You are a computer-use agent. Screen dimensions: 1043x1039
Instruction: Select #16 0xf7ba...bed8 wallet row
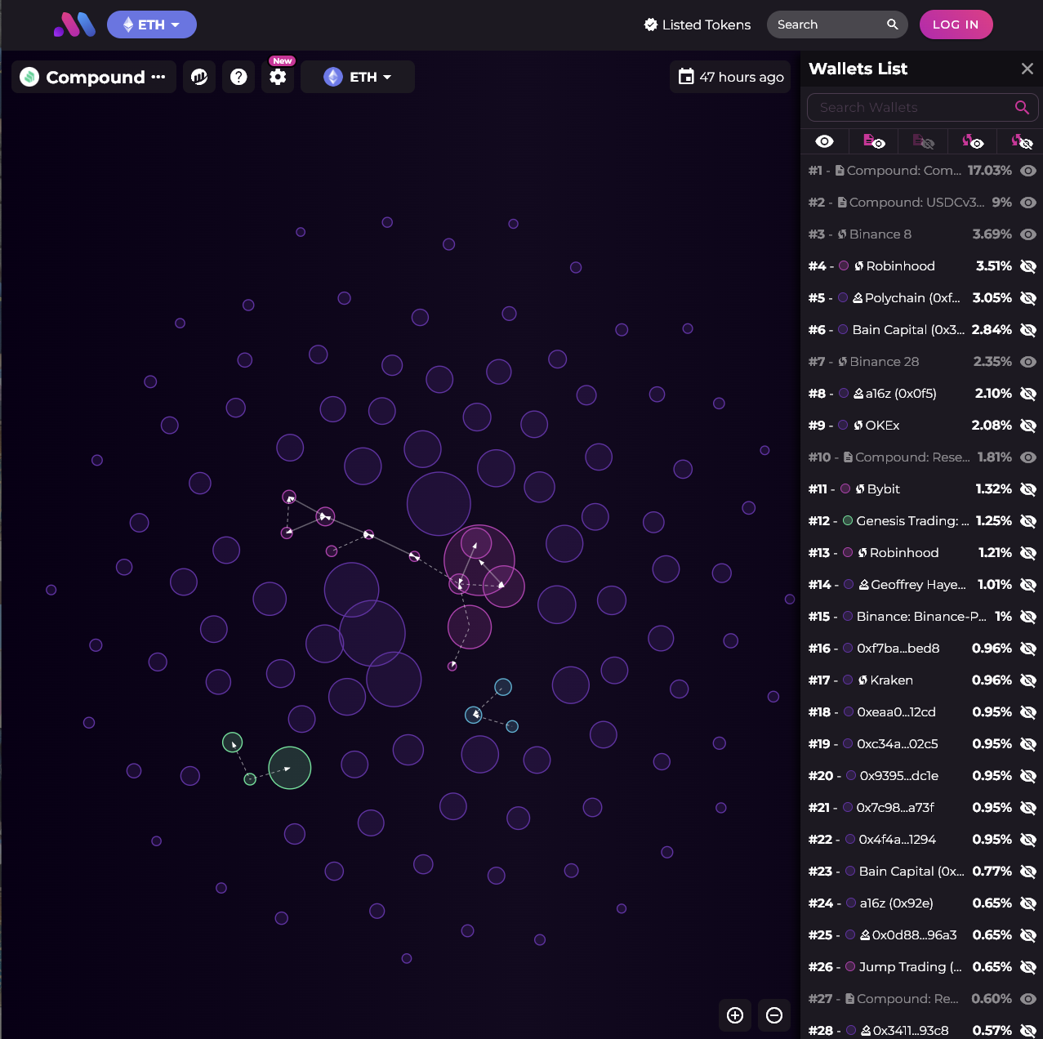[922, 649]
